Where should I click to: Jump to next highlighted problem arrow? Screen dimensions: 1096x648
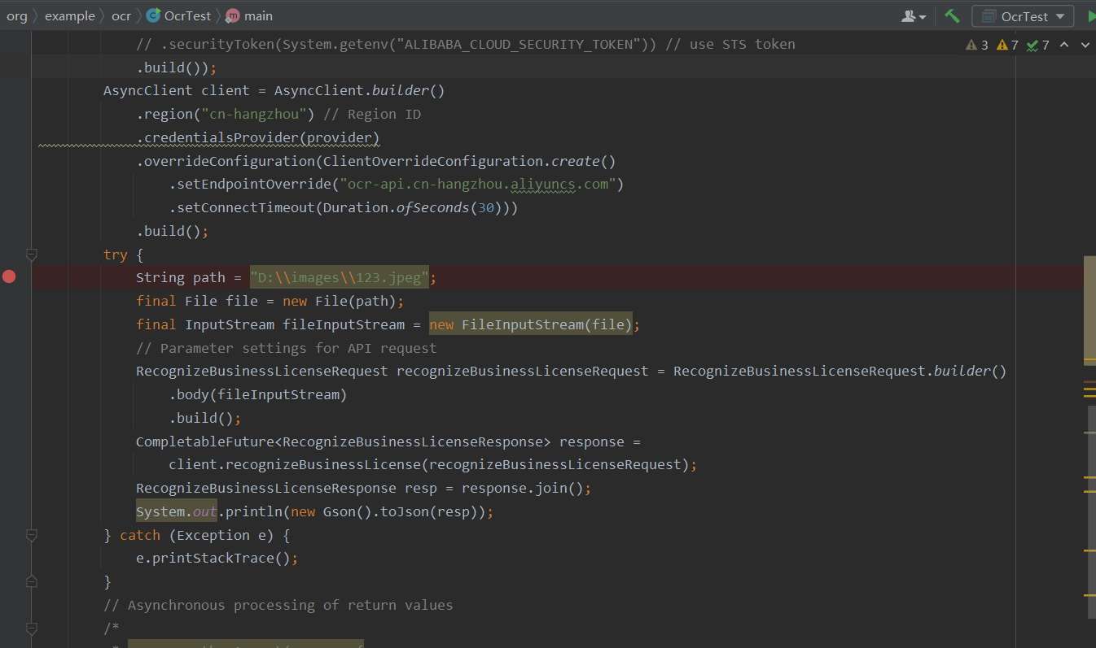(1085, 45)
